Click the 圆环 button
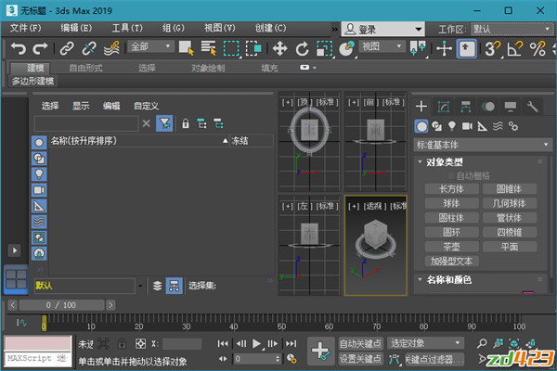Viewport: 557px width, 371px height. [451, 232]
